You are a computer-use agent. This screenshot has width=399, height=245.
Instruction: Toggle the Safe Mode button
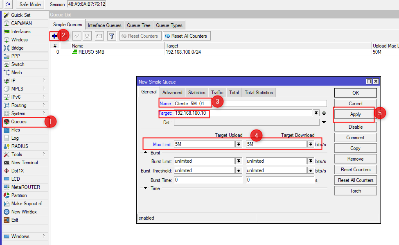30,4
